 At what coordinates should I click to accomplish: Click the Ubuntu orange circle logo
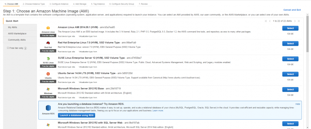48,74
